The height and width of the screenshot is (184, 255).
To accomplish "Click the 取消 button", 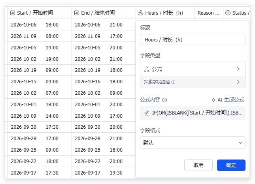I will [x=198, y=165].
